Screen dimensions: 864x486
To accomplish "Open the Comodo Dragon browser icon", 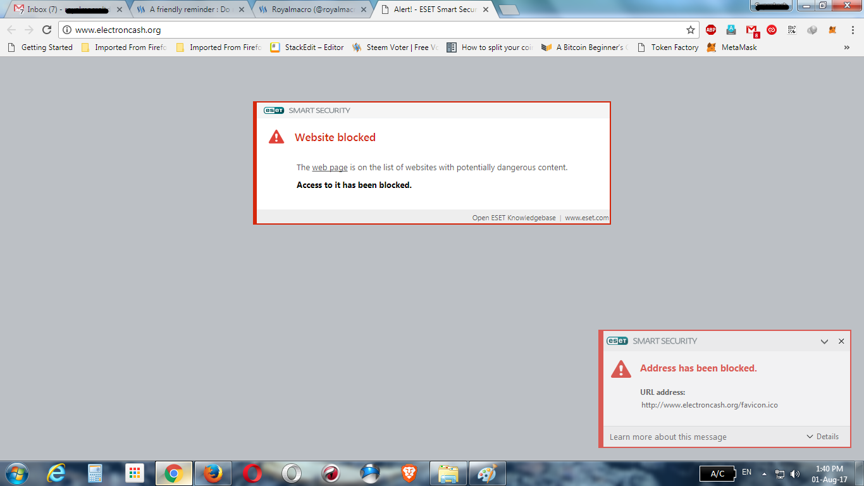I will pyautogui.click(x=331, y=473).
